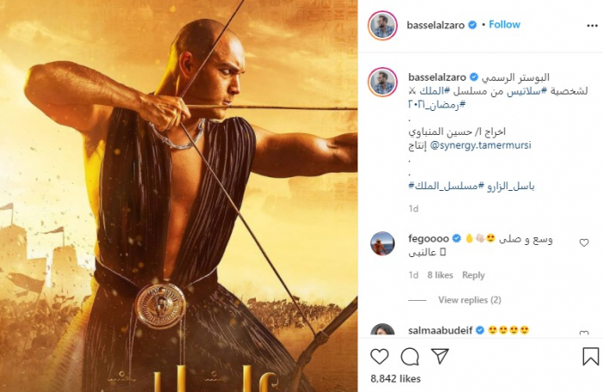Follow the basselalzaro account
The width and height of the screenshot is (603, 392).
[504, 25]
